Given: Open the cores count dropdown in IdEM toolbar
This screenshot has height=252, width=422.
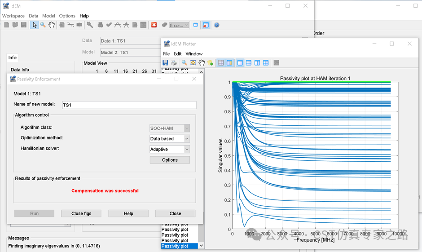Looking at the screenshot, I should pyautogui.click(x=179, y=25).
